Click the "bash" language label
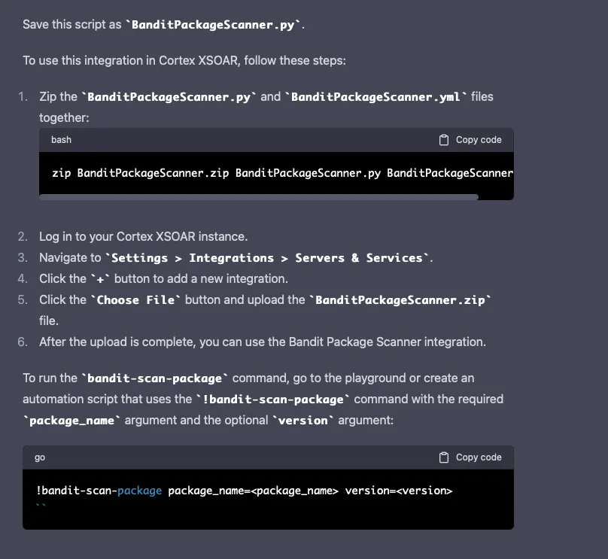The width and height of the screenshot is (608, 559). (x=61, y=140)
